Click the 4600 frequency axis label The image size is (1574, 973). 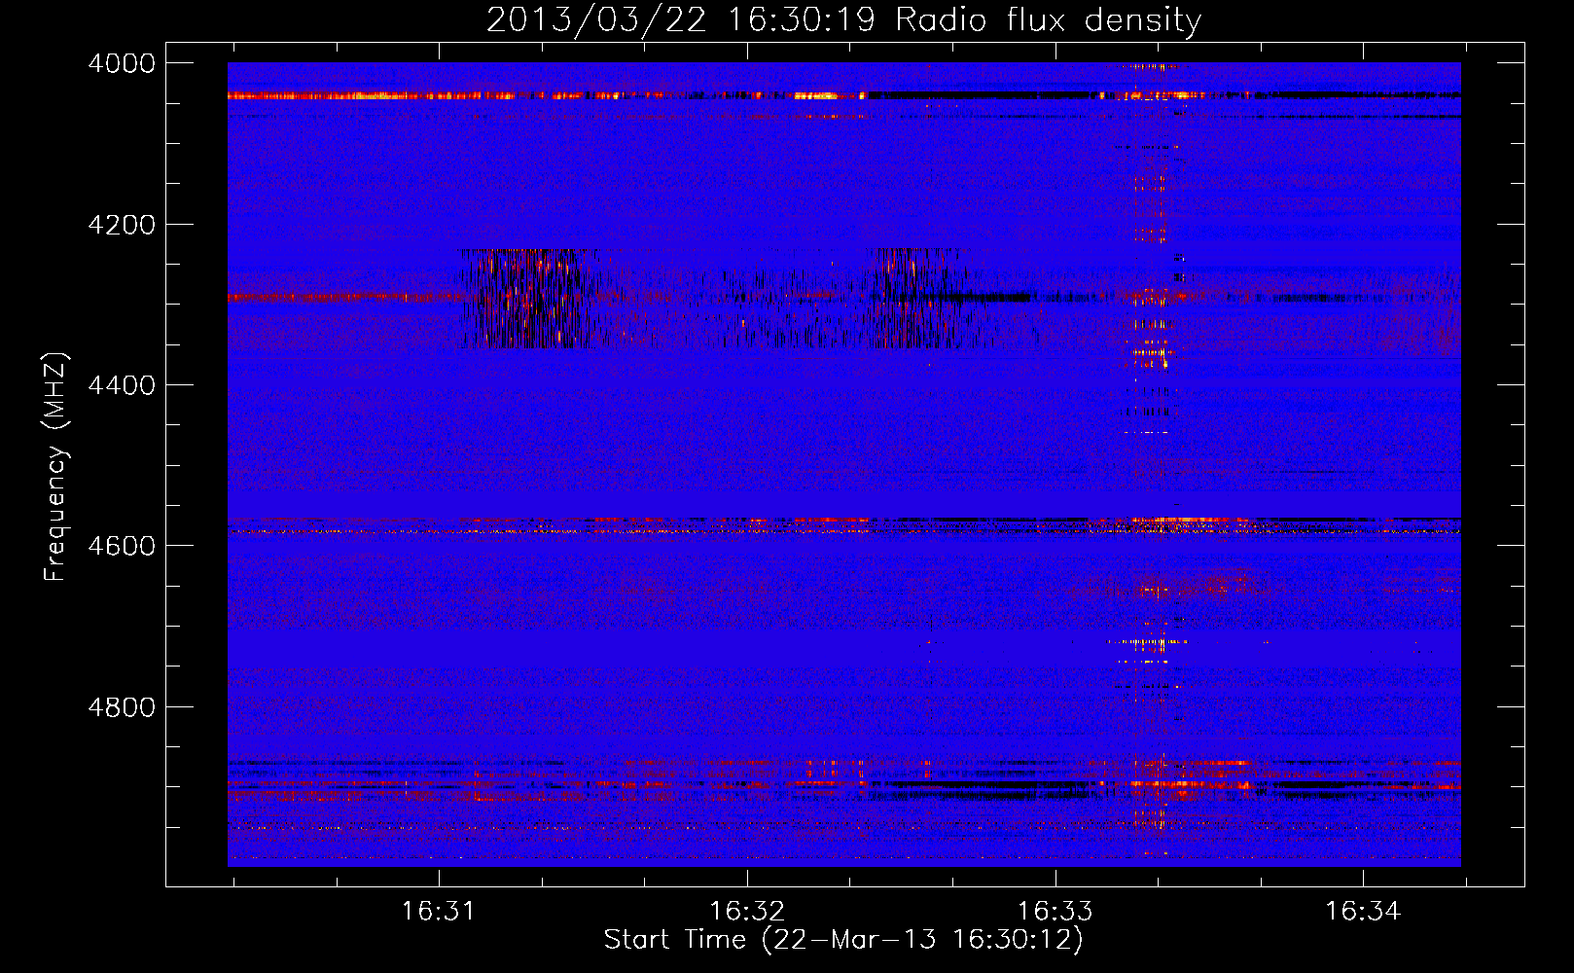[122, 546]
